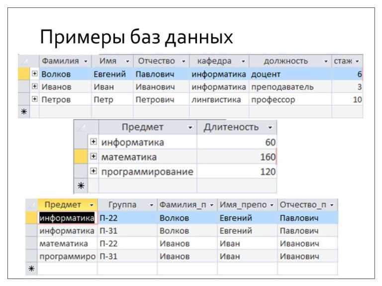
Task: Select all rows in the teachers table corner
Action: click(24, 61)
